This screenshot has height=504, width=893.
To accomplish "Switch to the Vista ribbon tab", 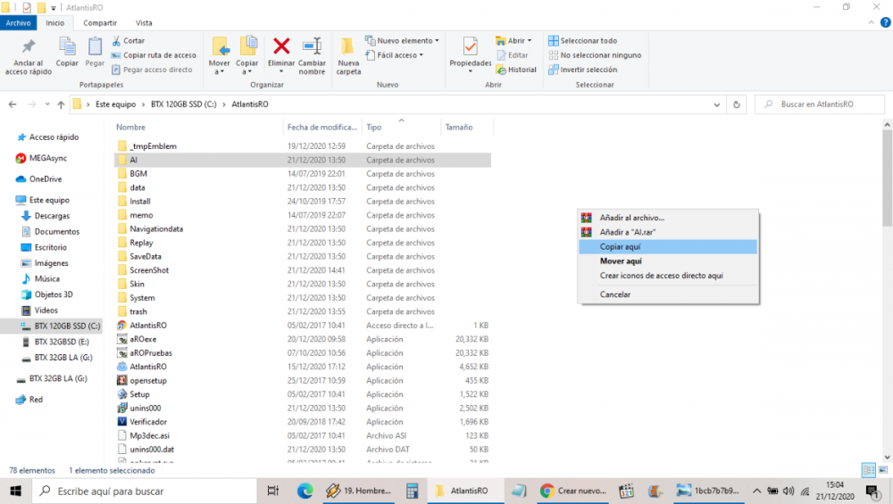I will 143,23.
